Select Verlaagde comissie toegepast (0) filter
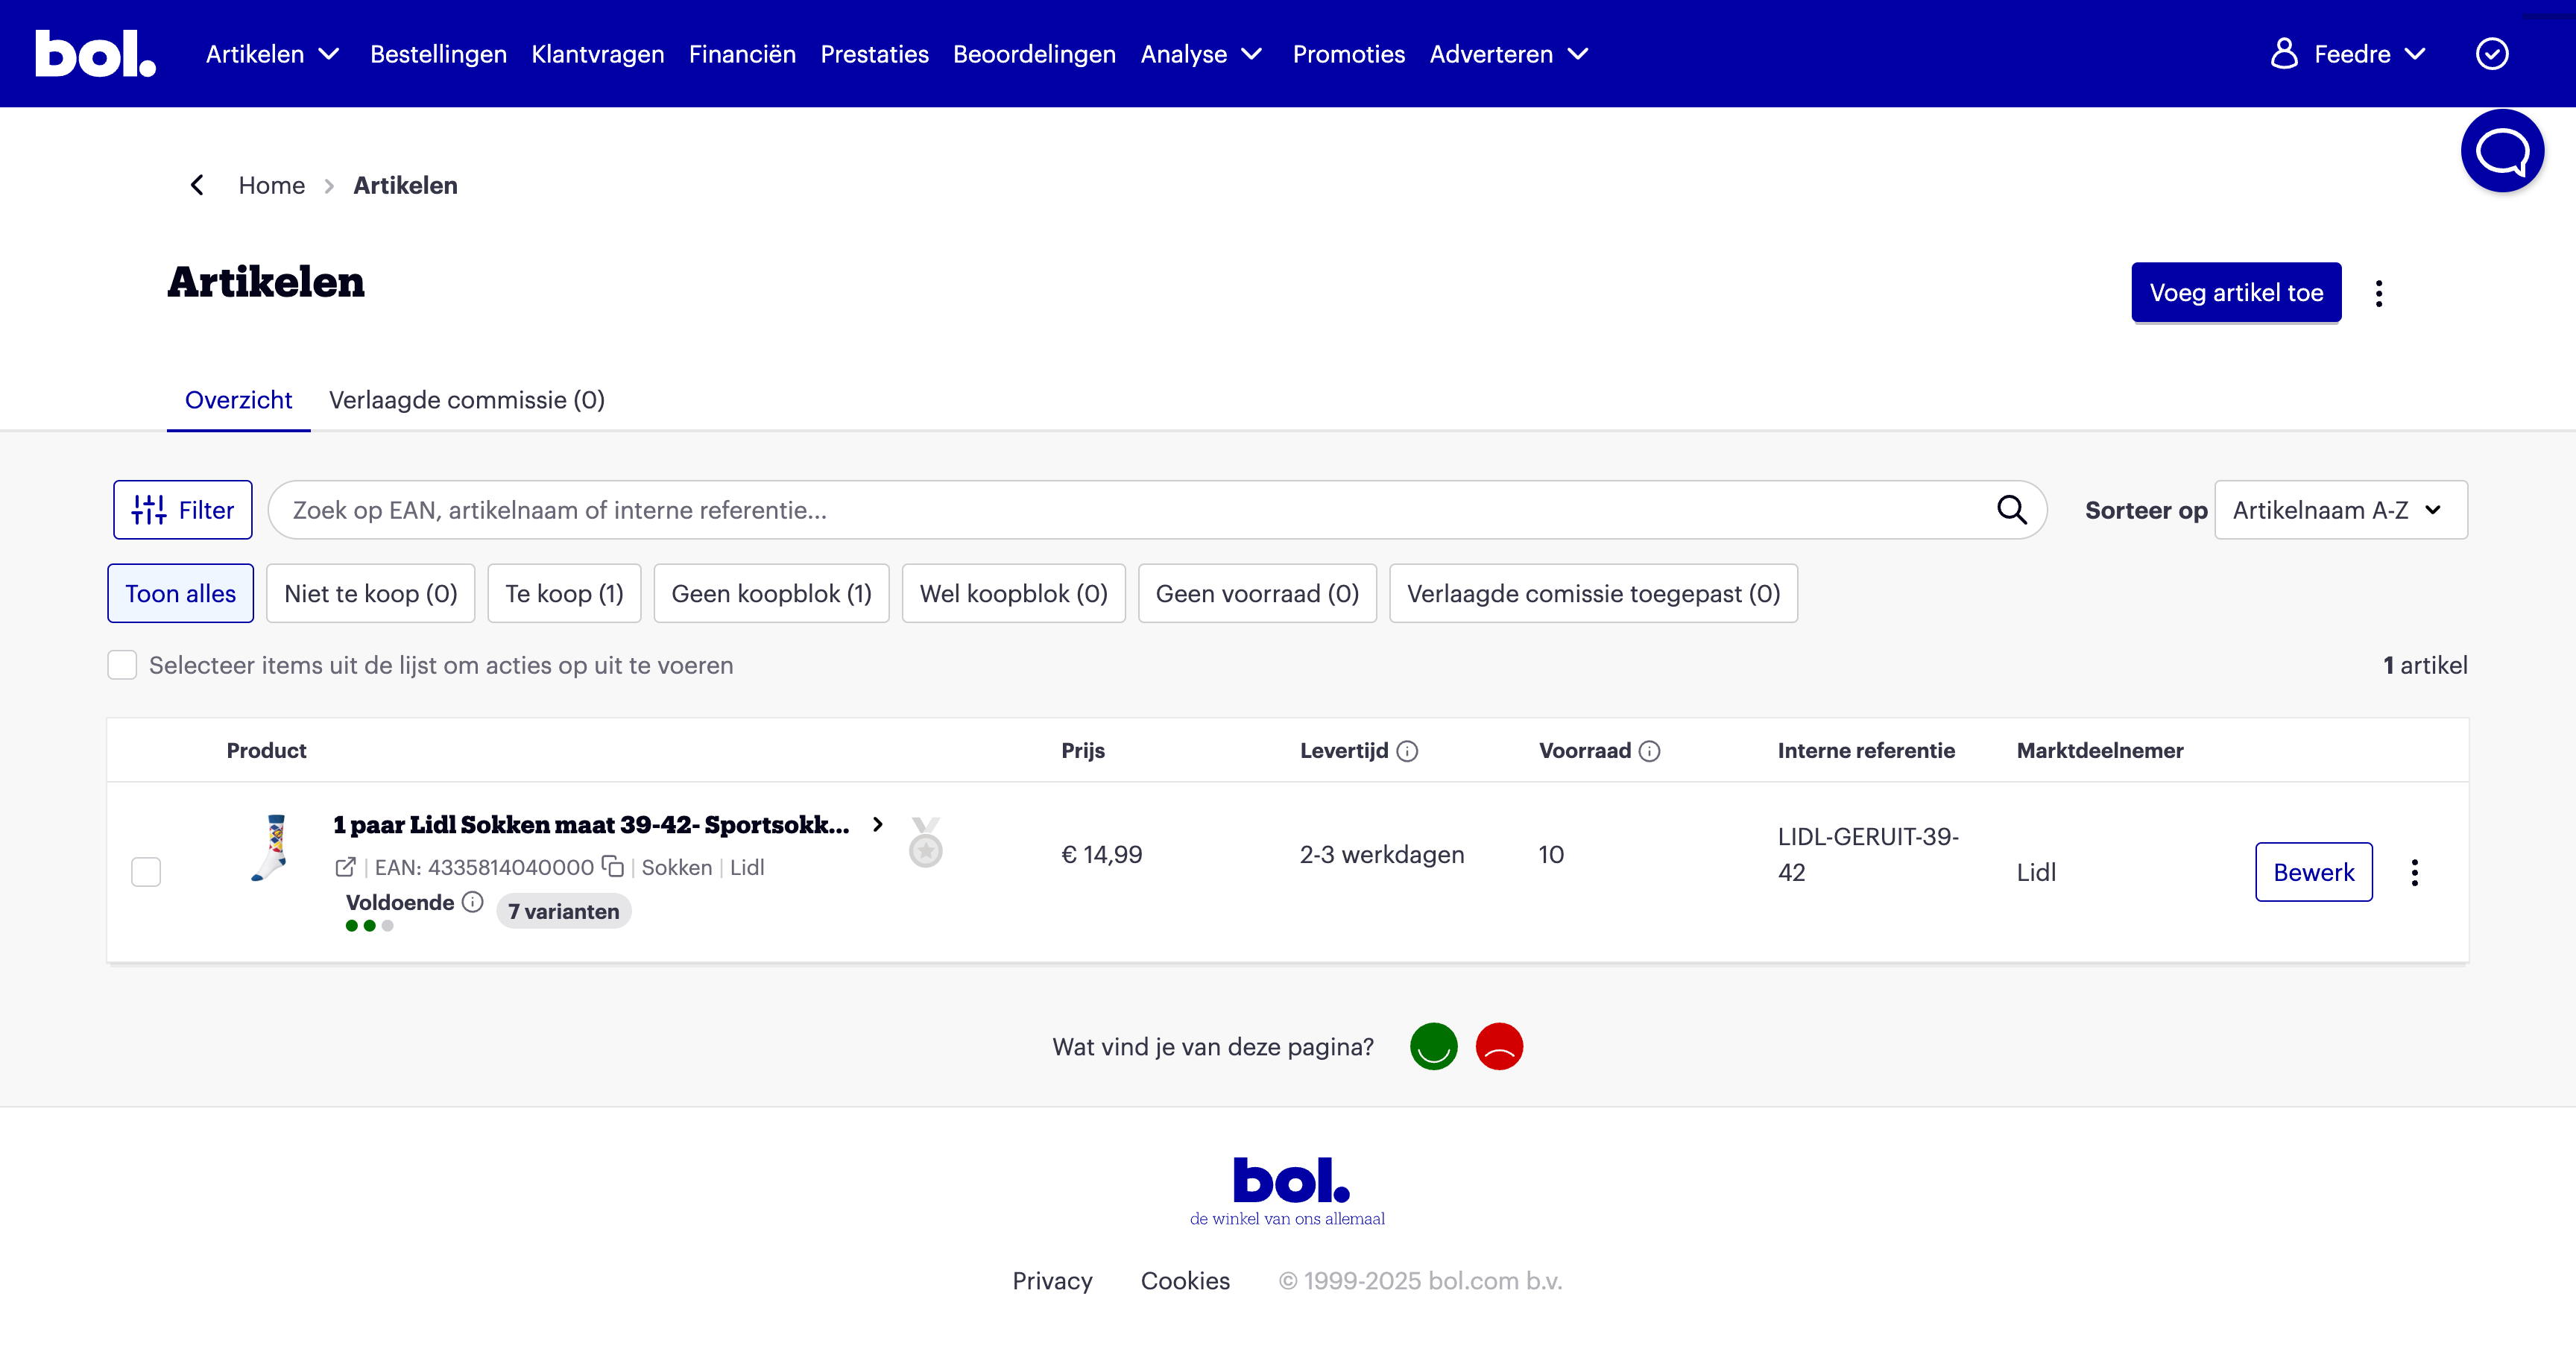The height and width of the screenshot is (1346, 2576). (x=1593, y=593)
